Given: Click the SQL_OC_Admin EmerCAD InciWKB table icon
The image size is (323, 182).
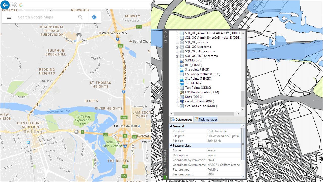Looking at the screenshot, I should coord(182,38).
